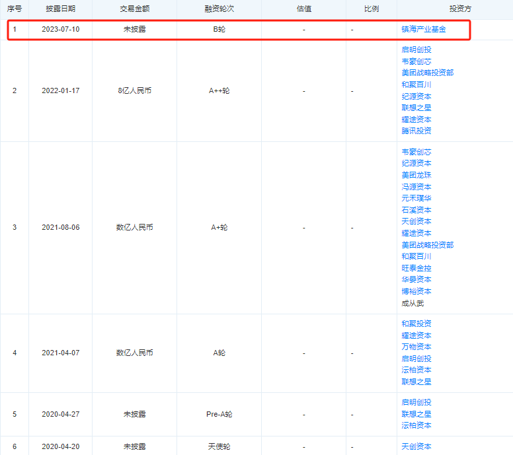Click 天创资本 in the A+轮 row
The width and height of the screenshot is (513, 455).
(x=416, y=222)
